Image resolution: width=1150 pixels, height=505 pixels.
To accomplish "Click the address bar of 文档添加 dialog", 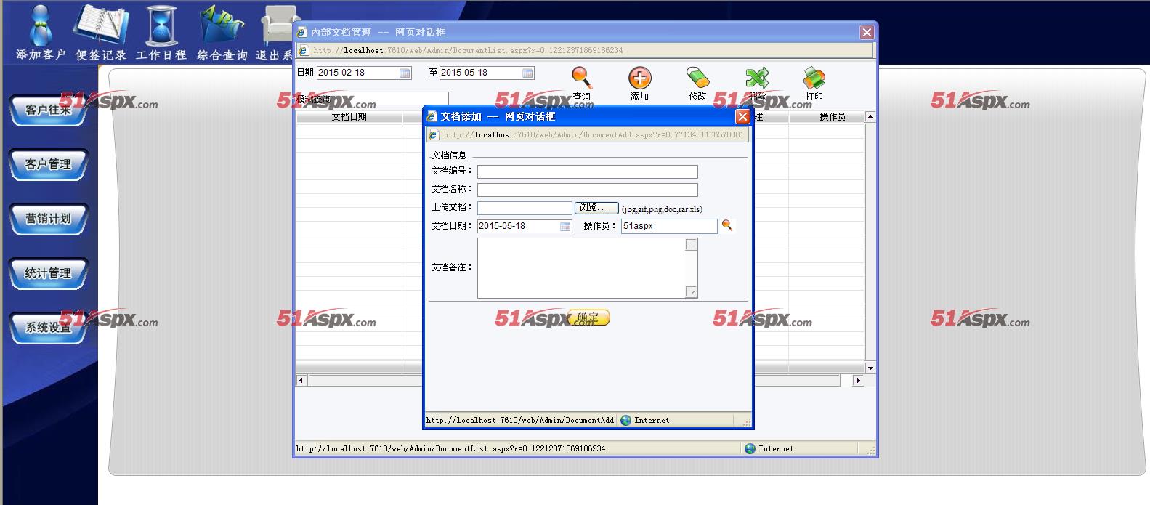I will click(587, 134).
